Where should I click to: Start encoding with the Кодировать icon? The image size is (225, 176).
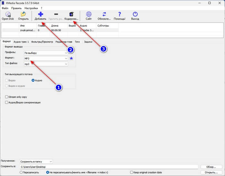click(x=71, y=14)
